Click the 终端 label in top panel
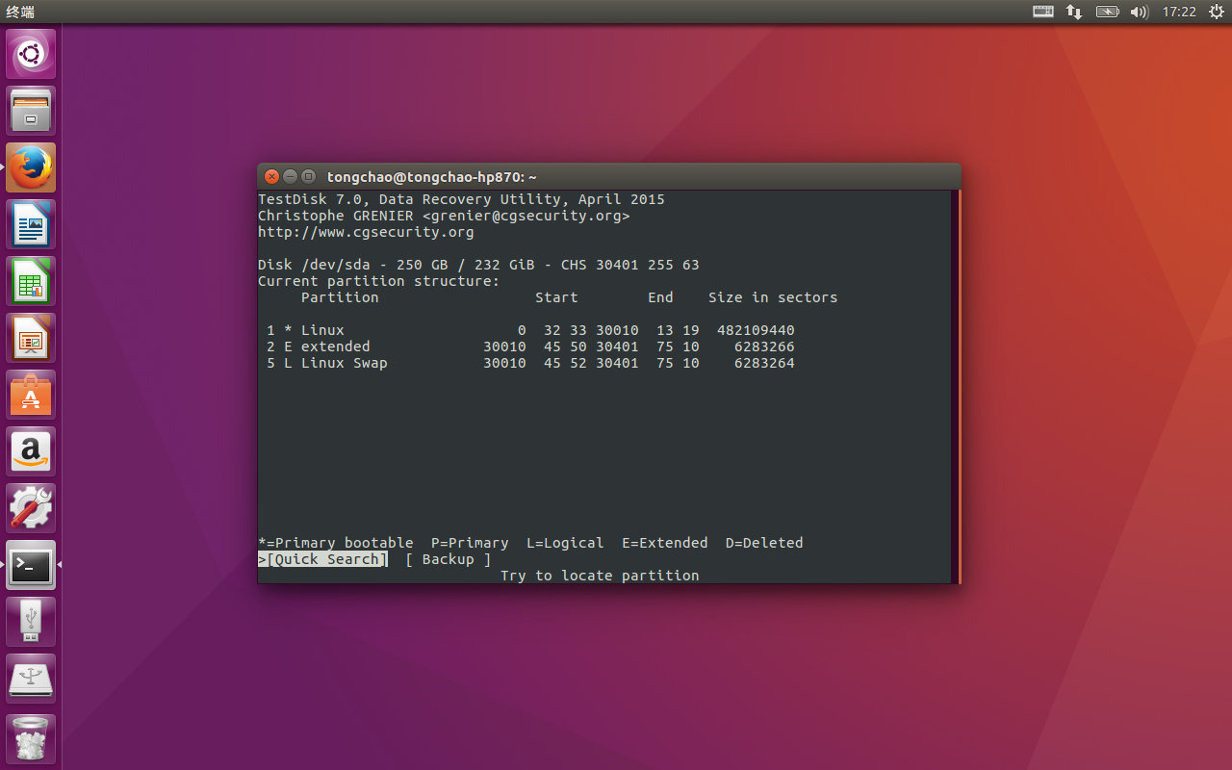 [20, 12]
